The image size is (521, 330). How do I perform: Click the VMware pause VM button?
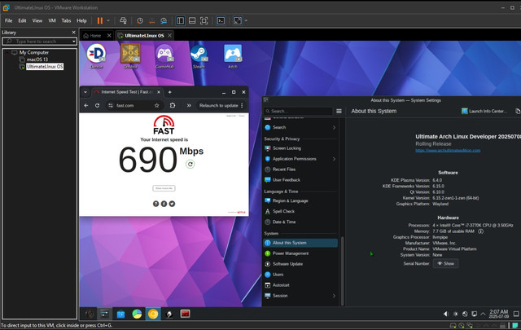coord(101,20)
